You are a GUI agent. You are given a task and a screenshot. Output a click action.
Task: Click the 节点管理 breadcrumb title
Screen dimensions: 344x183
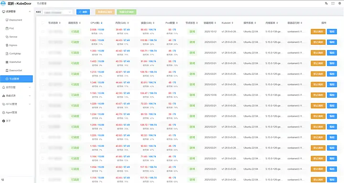pos(42,3)
